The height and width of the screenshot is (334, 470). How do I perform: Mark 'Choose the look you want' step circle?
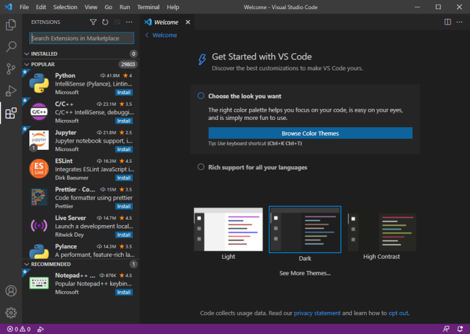[x=201, y=96]
